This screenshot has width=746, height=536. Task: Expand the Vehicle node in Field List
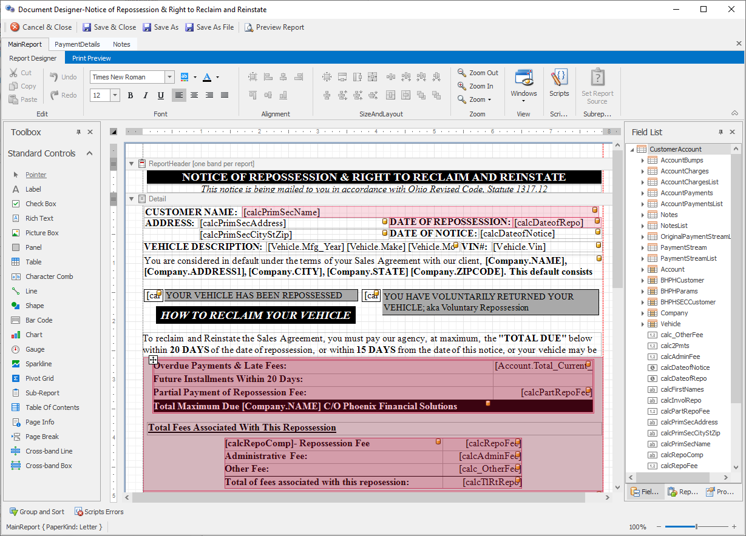coord(643,324)
